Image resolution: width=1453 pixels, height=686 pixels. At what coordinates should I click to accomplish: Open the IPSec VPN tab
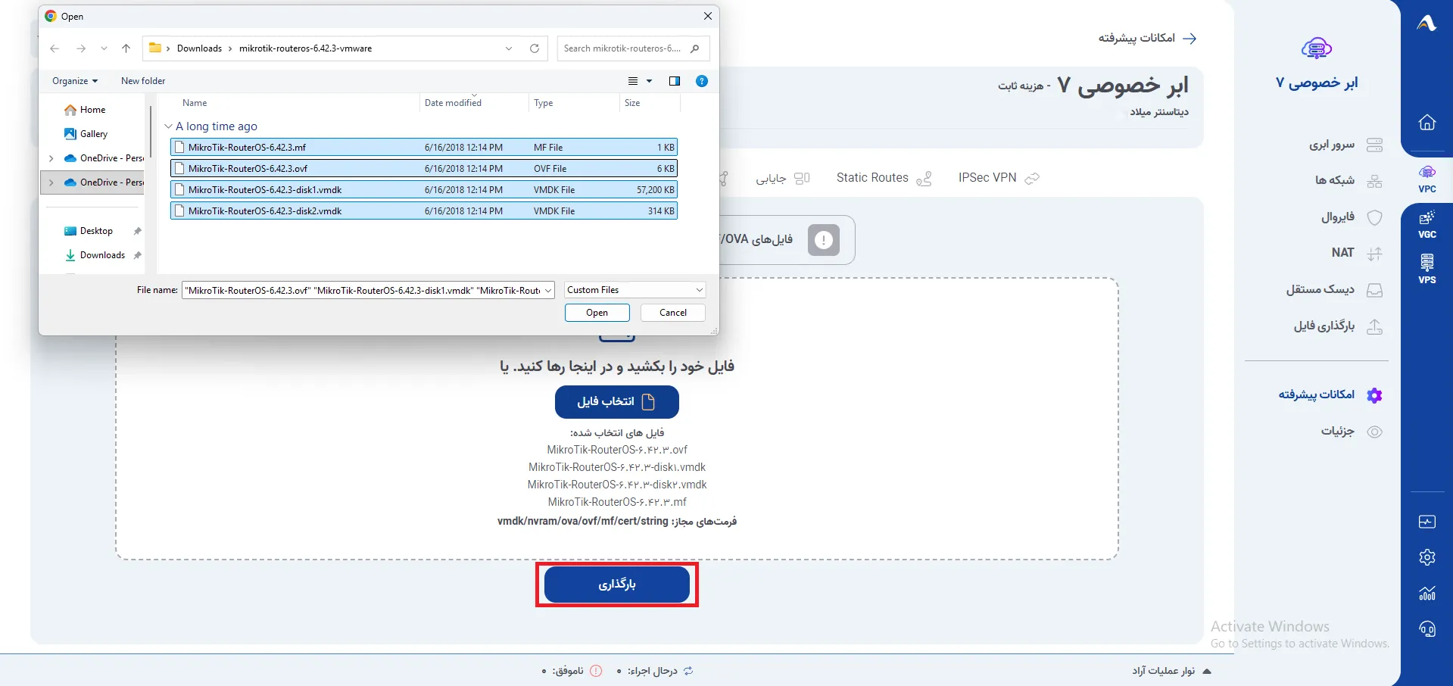[x=999, y=178]
